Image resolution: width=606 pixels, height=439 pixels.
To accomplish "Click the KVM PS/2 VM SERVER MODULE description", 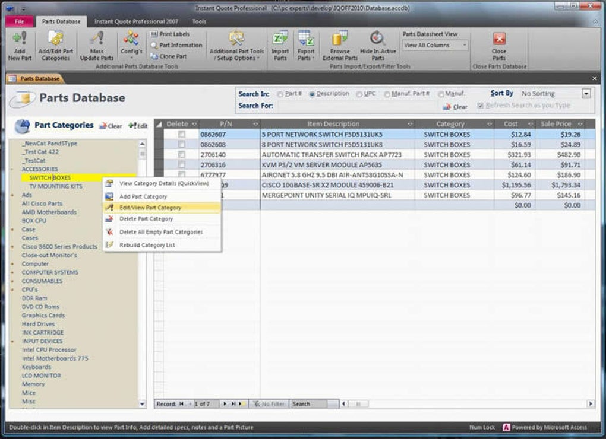I will [x=321, y=165].
